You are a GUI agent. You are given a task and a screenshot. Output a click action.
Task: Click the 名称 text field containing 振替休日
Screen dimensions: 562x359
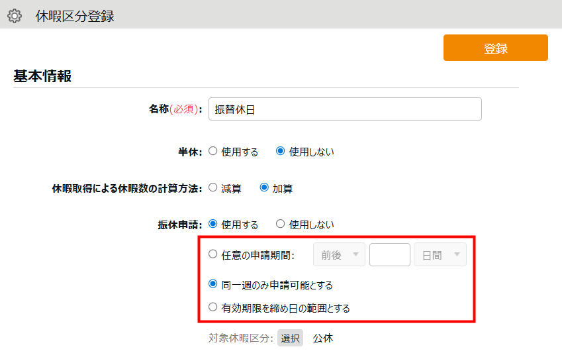pyautogui.click(x=344, y=109)
